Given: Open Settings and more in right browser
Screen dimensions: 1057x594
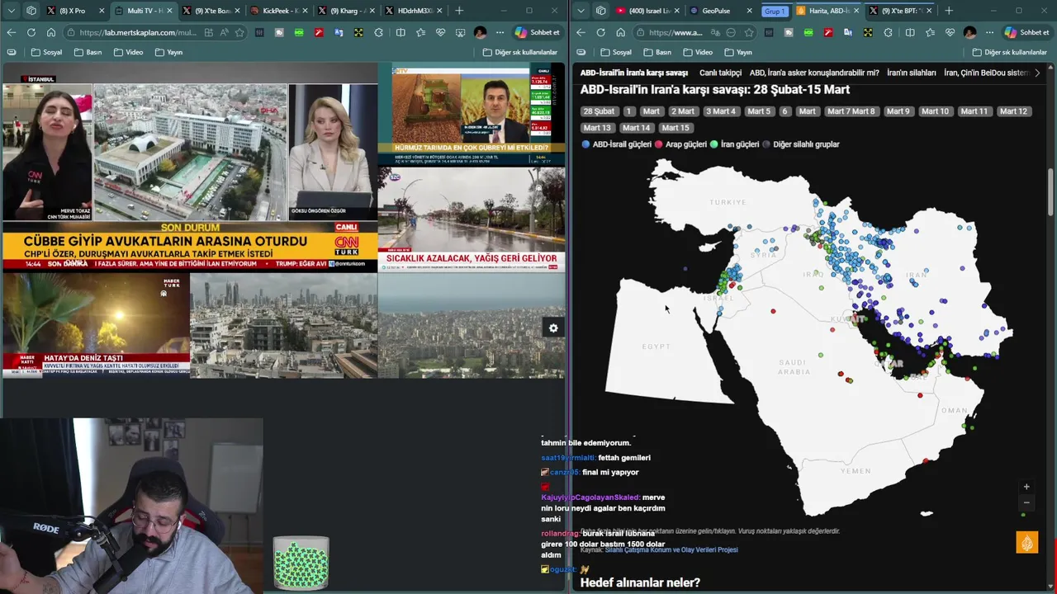Looking at the screenshot, I should pyautogui.click(x=988, y=32).
